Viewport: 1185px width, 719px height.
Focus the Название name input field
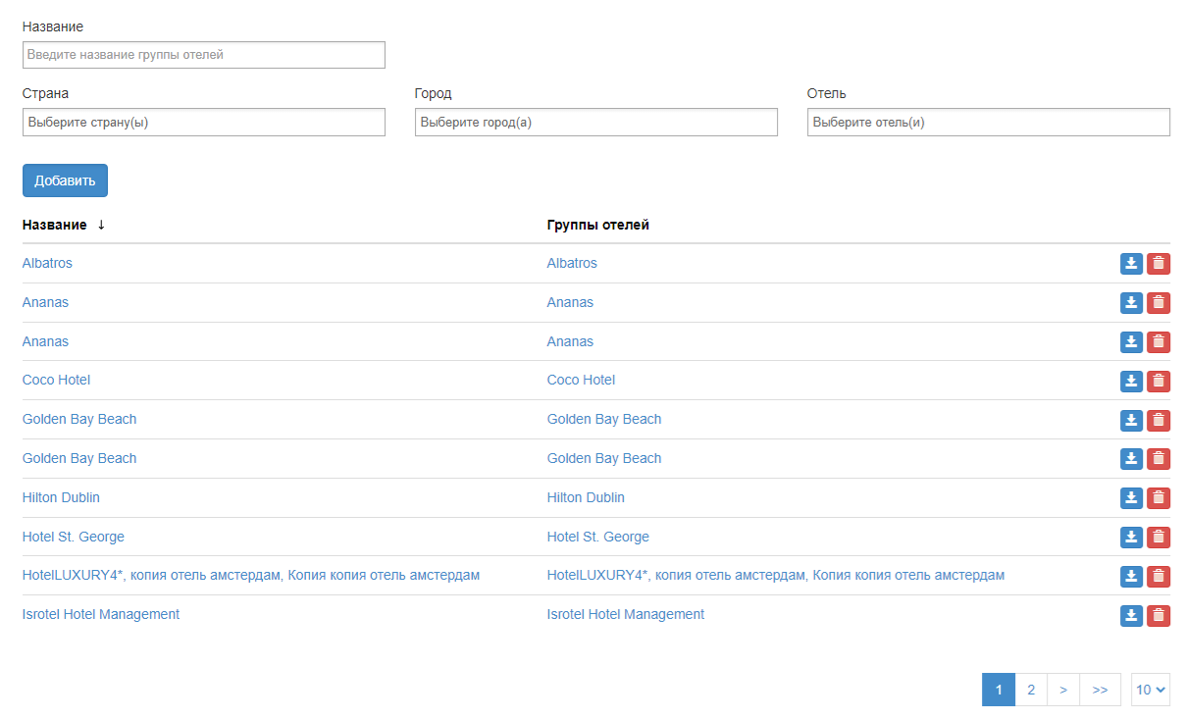[203, 55]
